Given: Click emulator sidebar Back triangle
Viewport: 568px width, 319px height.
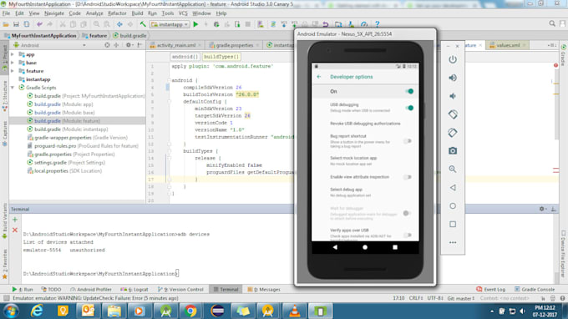Looking at the screenshot, I should (453, 188).
